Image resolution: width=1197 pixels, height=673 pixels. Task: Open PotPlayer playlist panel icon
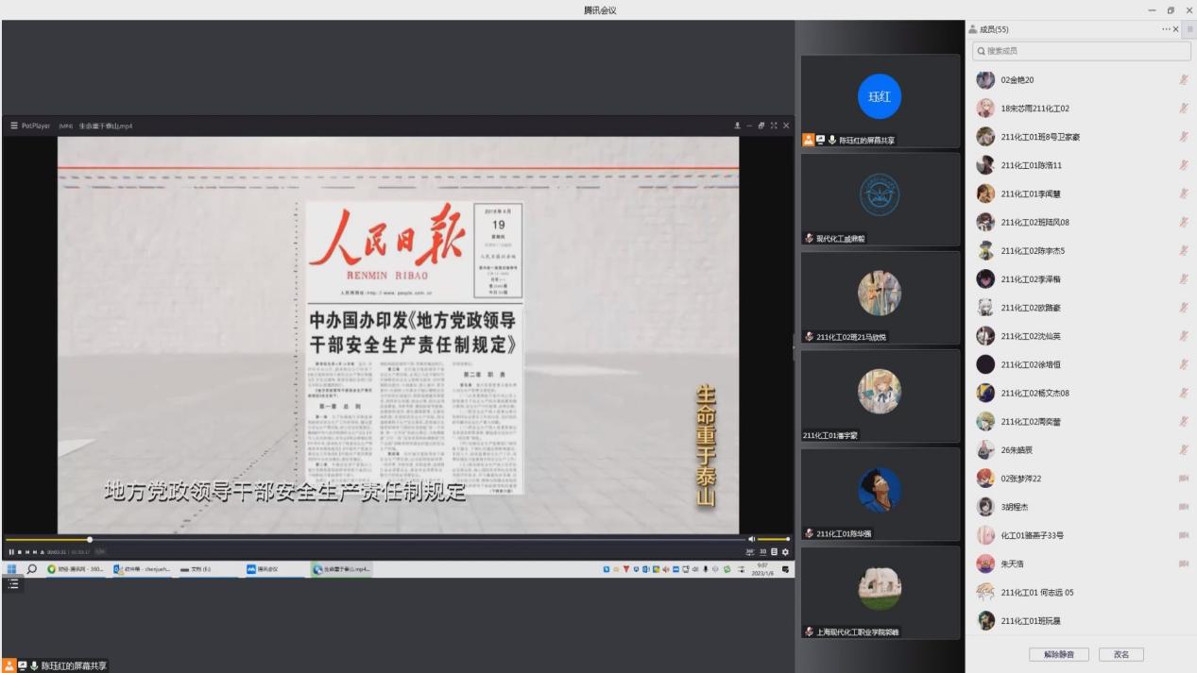point(775,551)
